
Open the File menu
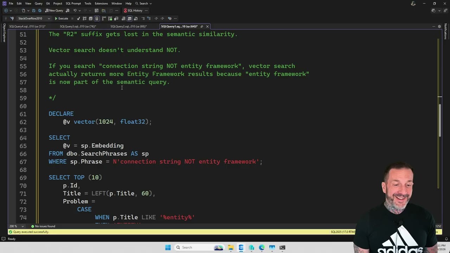11,4
